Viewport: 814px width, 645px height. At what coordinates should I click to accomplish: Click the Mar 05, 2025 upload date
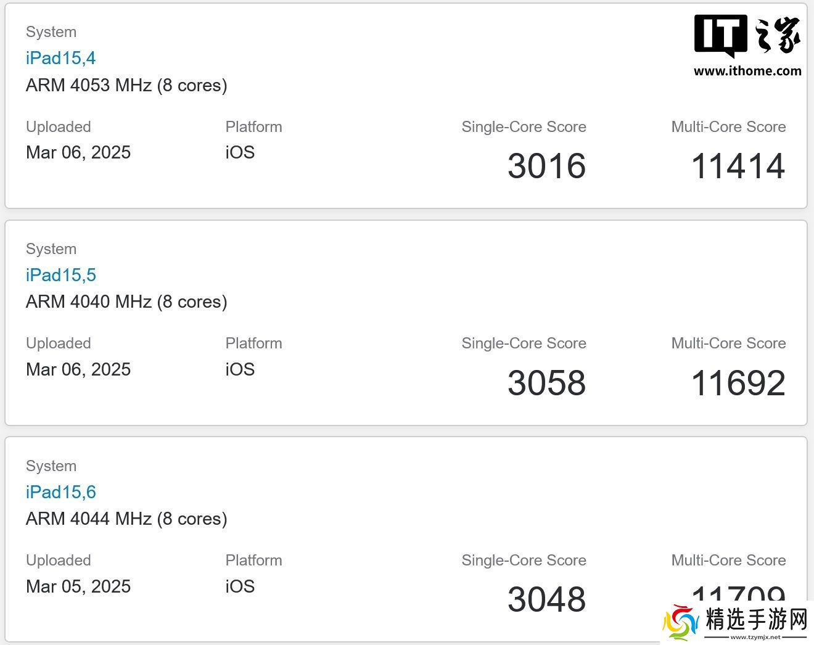(78, 586)
